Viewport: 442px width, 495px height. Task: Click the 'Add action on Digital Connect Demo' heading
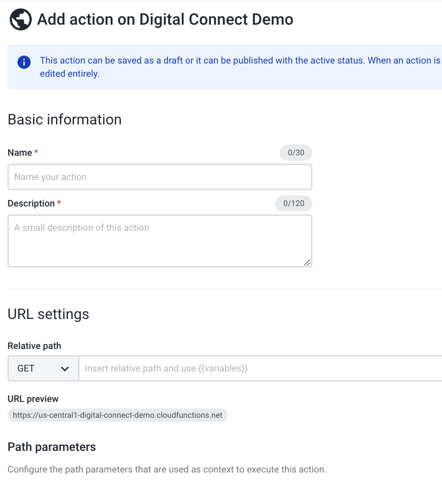tap(165, 19)
